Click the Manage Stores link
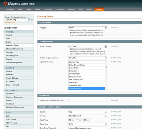The height and width of the screenshot is (129, 142). (x=11, y=22)
